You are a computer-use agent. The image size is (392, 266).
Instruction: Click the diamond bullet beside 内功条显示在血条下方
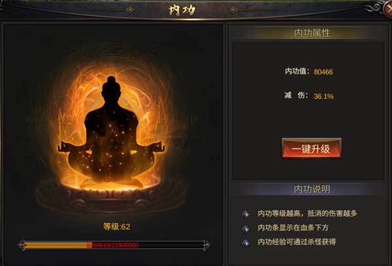point(246,228)
